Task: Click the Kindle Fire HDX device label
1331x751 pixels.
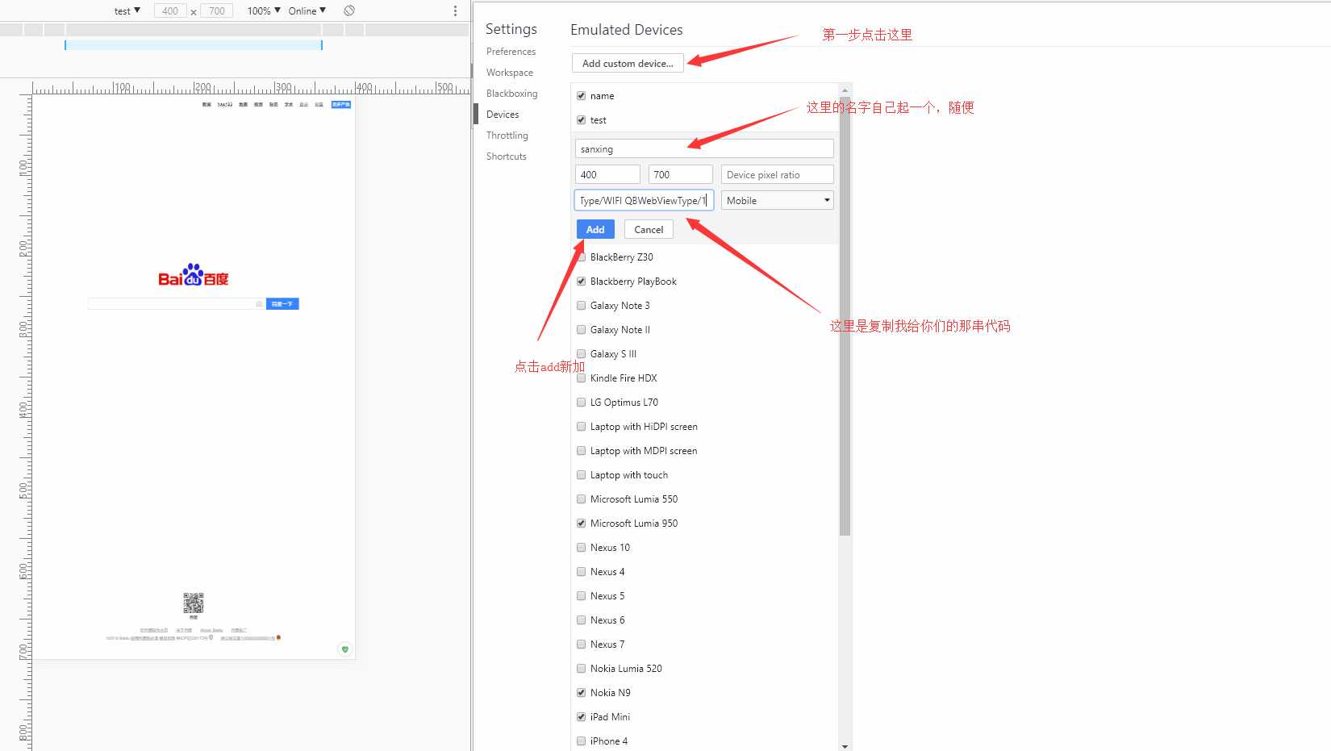Action: 624,378
